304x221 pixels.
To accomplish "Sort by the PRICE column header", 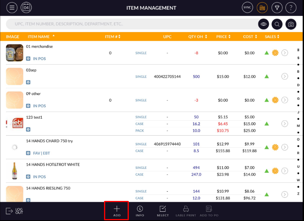I will click(223, 37).
